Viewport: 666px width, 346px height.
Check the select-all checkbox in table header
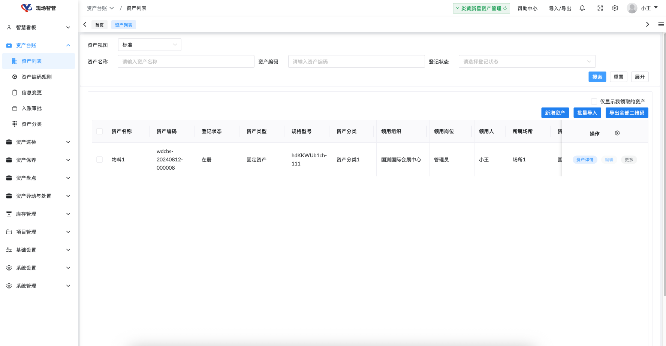(99, 131)
